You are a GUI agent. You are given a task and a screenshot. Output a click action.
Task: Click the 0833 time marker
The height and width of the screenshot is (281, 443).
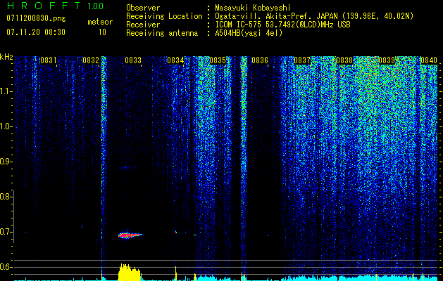[x=133, y=60]
